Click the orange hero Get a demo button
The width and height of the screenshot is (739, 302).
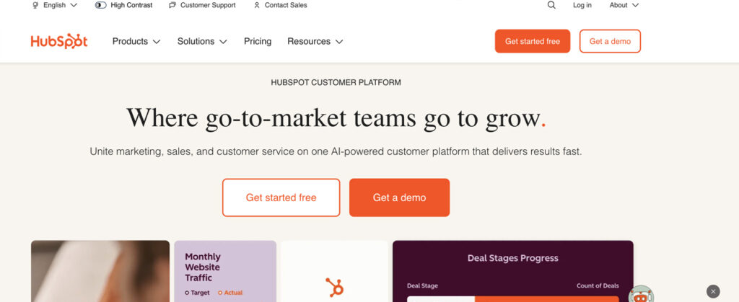[x=399, y=197]
